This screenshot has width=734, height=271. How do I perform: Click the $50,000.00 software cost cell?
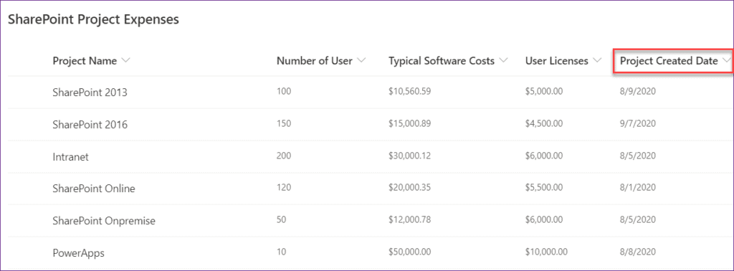coord(409,252)
